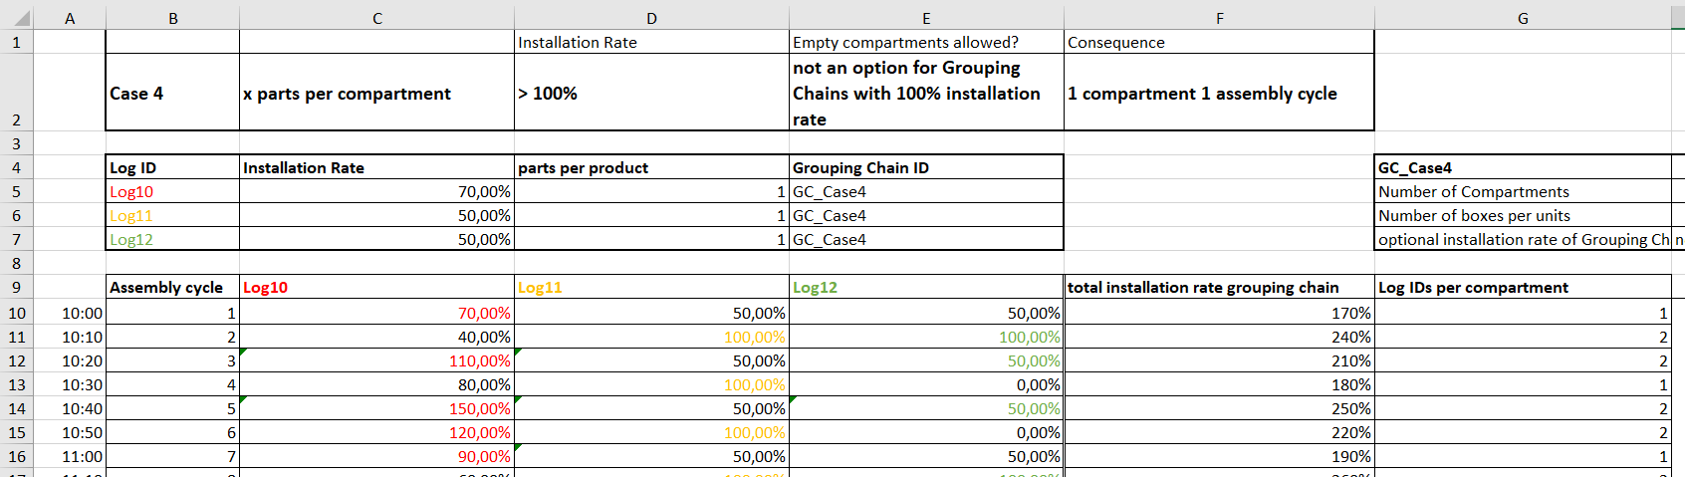Image resolution: width=1685 pixels, height=477 pixels.
Task: Select the Log IDs per compartment header
Action: (x=1523, y=287)
